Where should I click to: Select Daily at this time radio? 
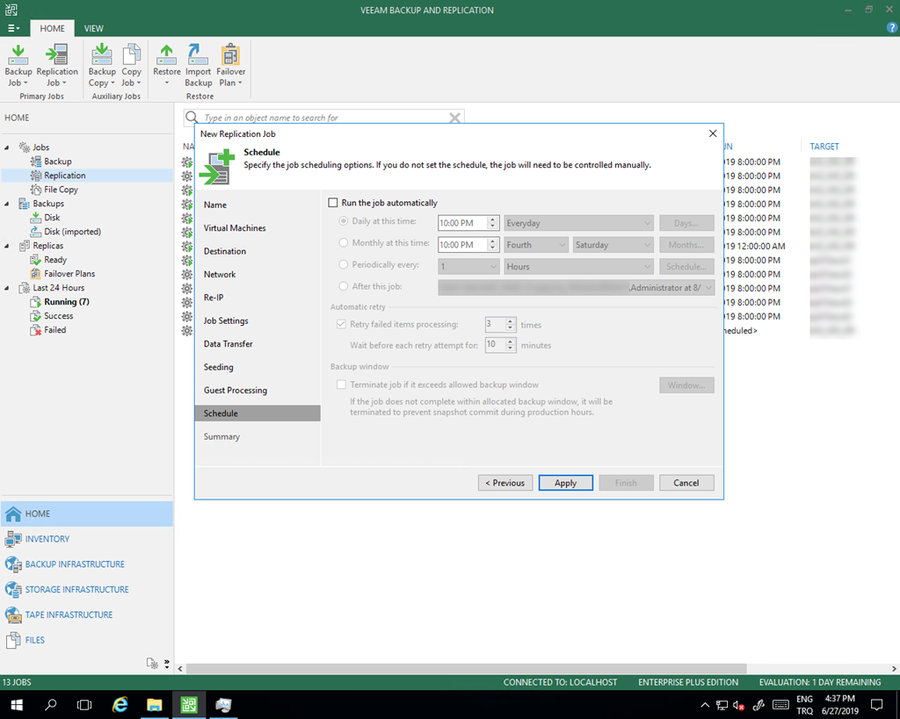344,221
